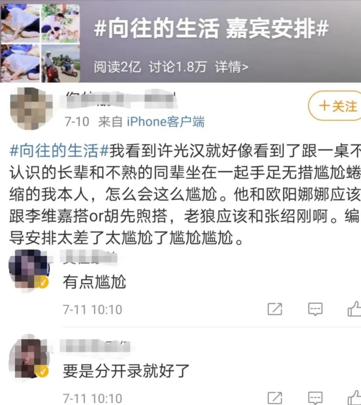Open the iPhone客户端 source link
The height and width of the screenshot is (405, 361).
[x=166, y=121]
